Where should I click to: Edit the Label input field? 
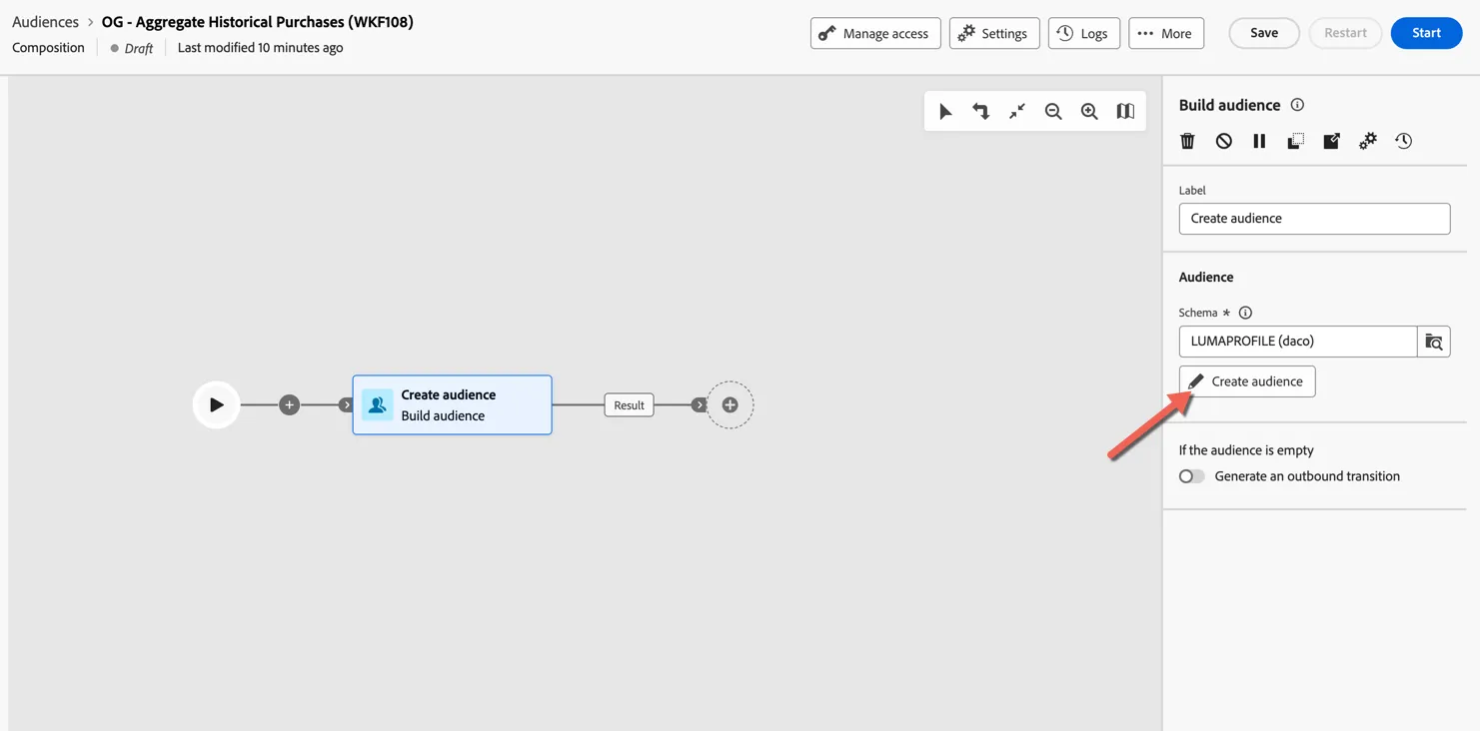[1314, 219]
